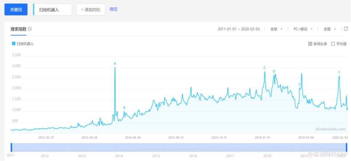Open the 全部 time range dropdown
Image resolution: width=351 pixels, height=161 pixels.
click(x=276, y=29)
